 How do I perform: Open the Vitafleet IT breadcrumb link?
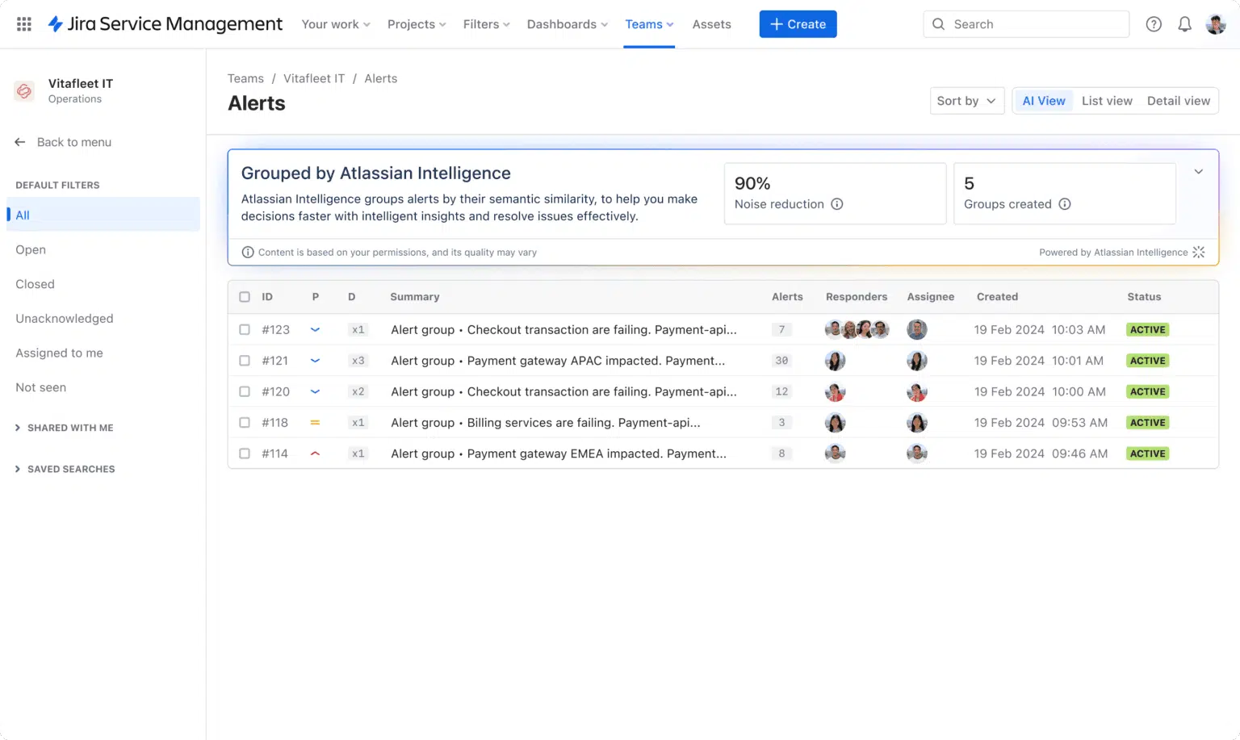point(314,78)
